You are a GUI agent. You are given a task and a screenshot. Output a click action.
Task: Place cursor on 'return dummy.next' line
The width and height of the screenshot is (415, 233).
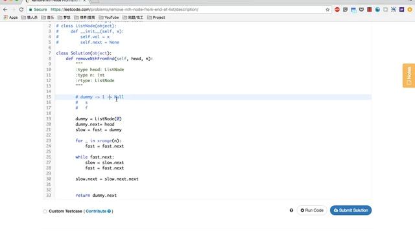coord(96,195)
